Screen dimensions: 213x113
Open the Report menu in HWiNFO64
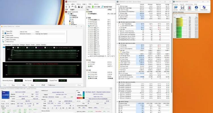[x=182, y=4]
